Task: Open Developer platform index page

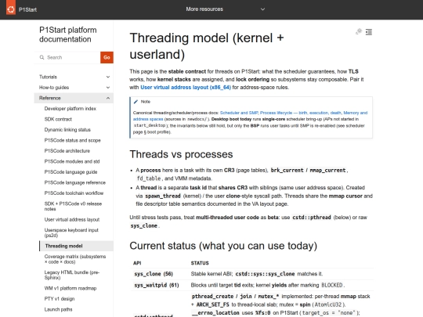Action: coord(70,109)
